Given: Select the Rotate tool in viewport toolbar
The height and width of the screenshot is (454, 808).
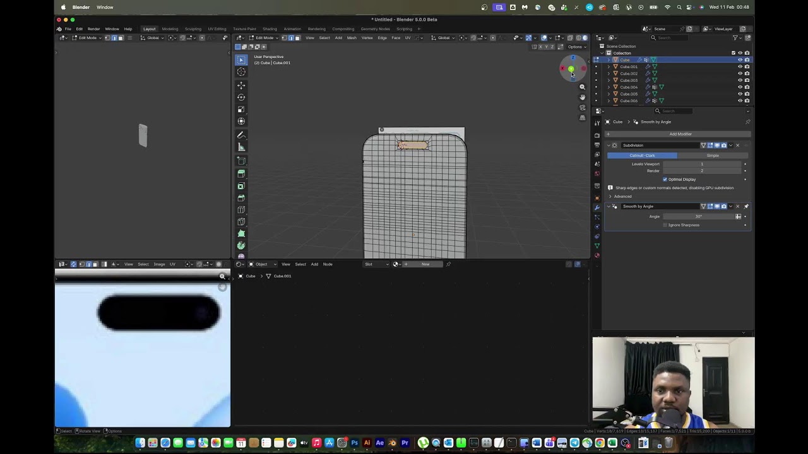Looking at the screenshot, I should point(241,97).
